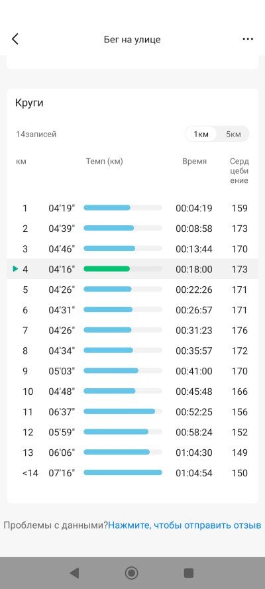Select last partial lap <14 row
265x589 pixels.
(132, 473)
